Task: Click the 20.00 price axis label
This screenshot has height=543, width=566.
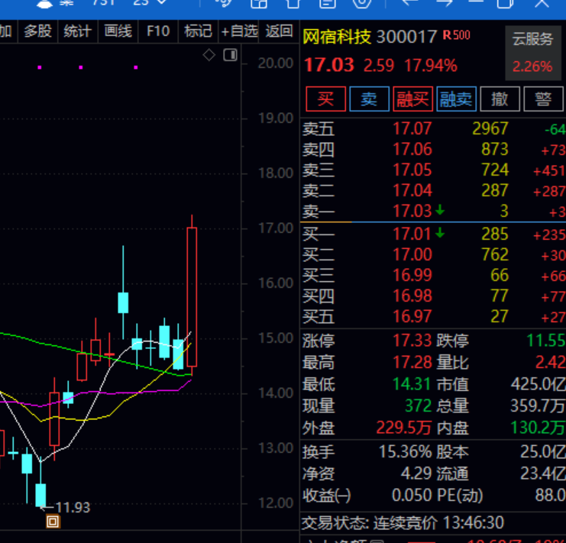Action: pos(276,63)
